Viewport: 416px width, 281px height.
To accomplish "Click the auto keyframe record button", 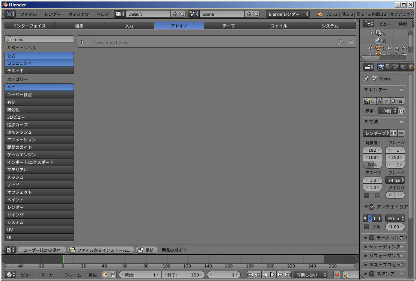I will coord(337,275).
